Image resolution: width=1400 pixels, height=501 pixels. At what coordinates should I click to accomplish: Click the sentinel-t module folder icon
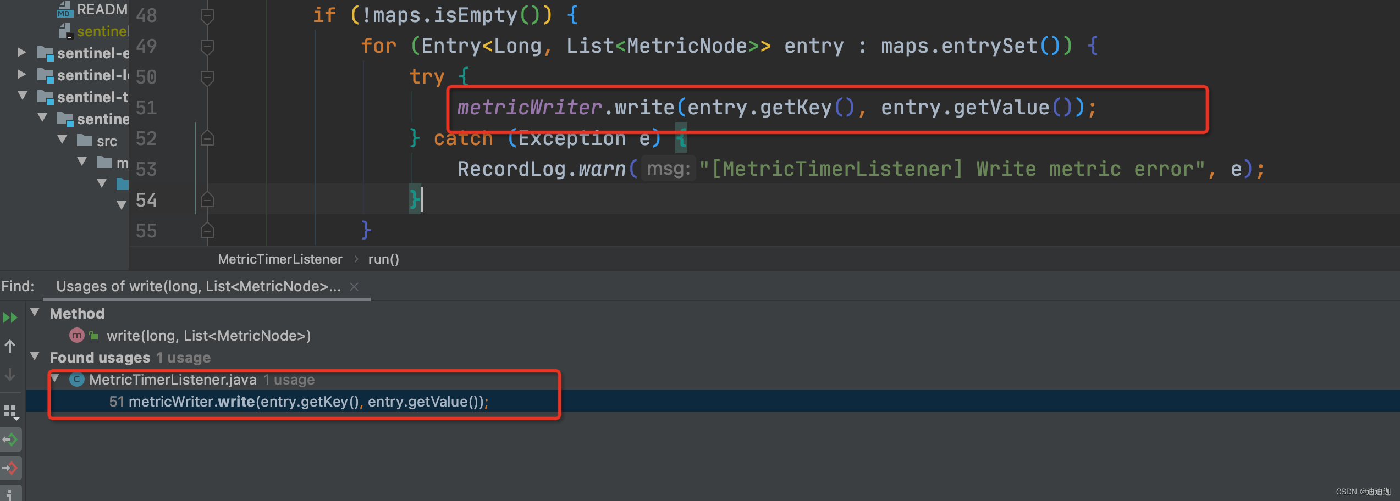(x=45, y=97)
